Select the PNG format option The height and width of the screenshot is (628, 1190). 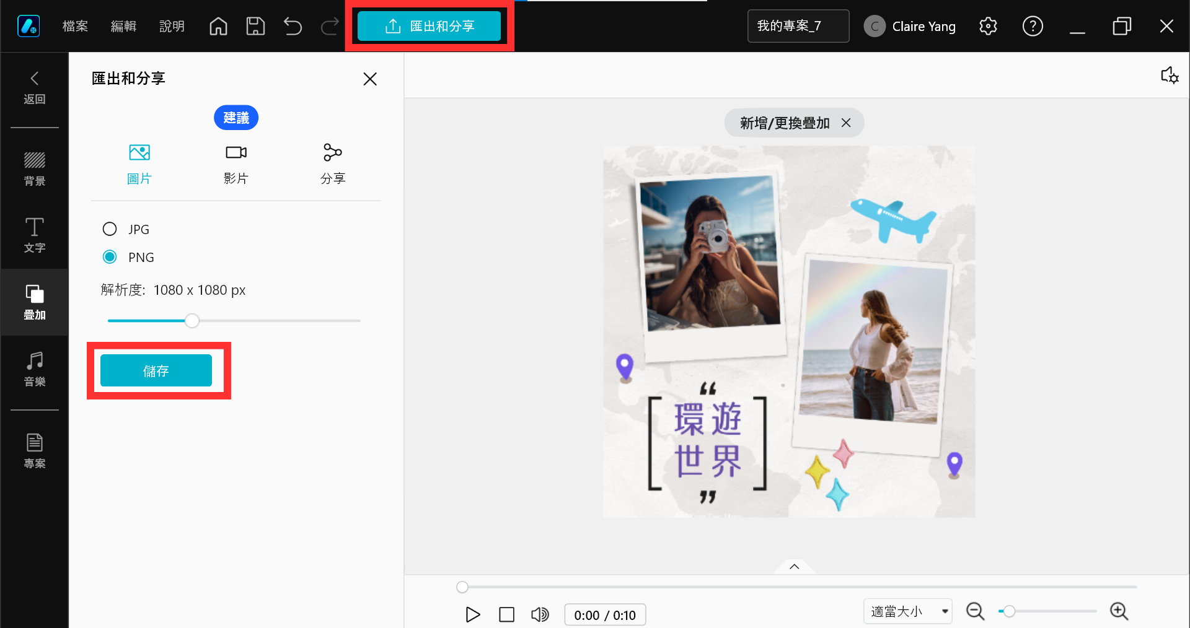coord(110,257)
